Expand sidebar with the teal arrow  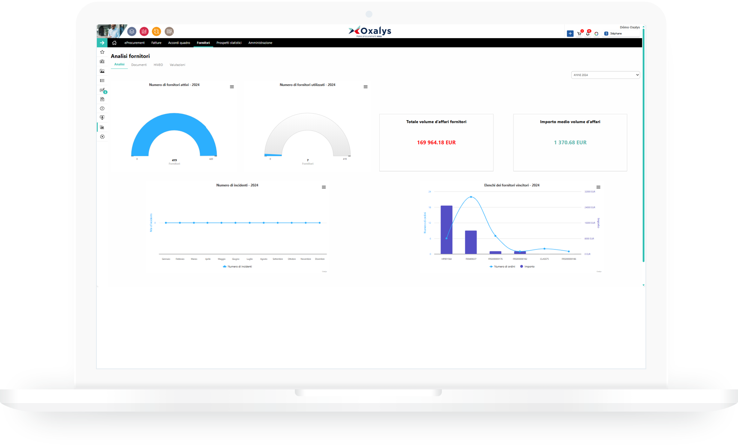[102, 43]
